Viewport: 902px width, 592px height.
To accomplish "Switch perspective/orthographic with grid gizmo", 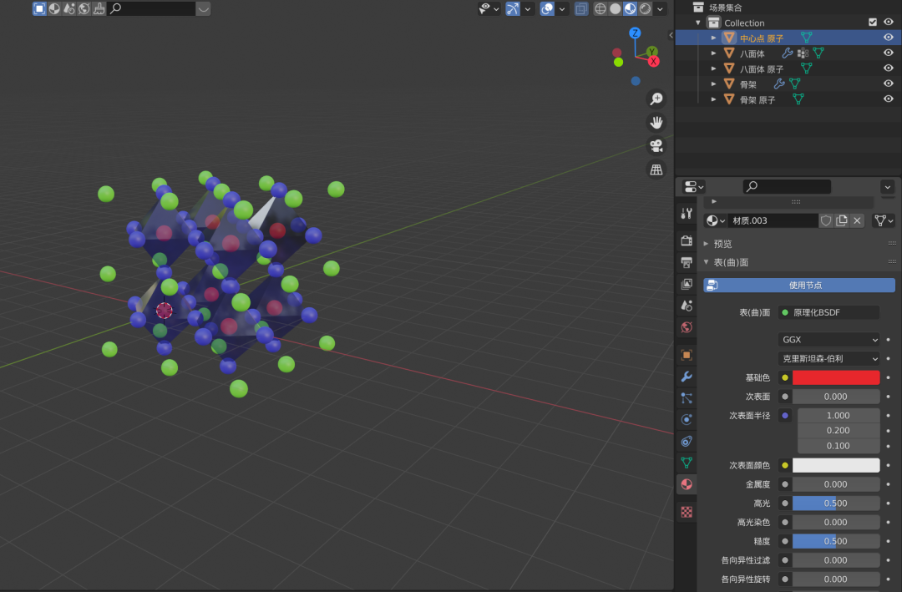I will (656, 170).
